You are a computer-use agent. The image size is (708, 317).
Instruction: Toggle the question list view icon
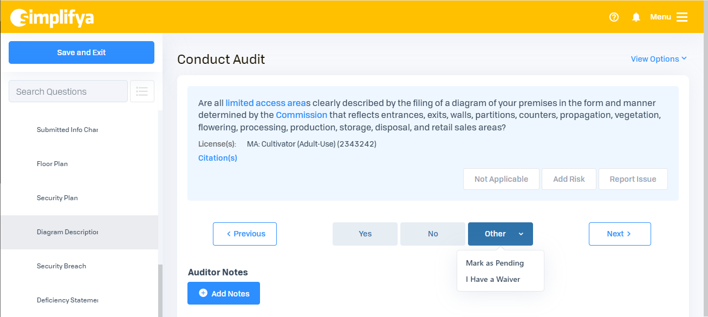tap(142, 91)
